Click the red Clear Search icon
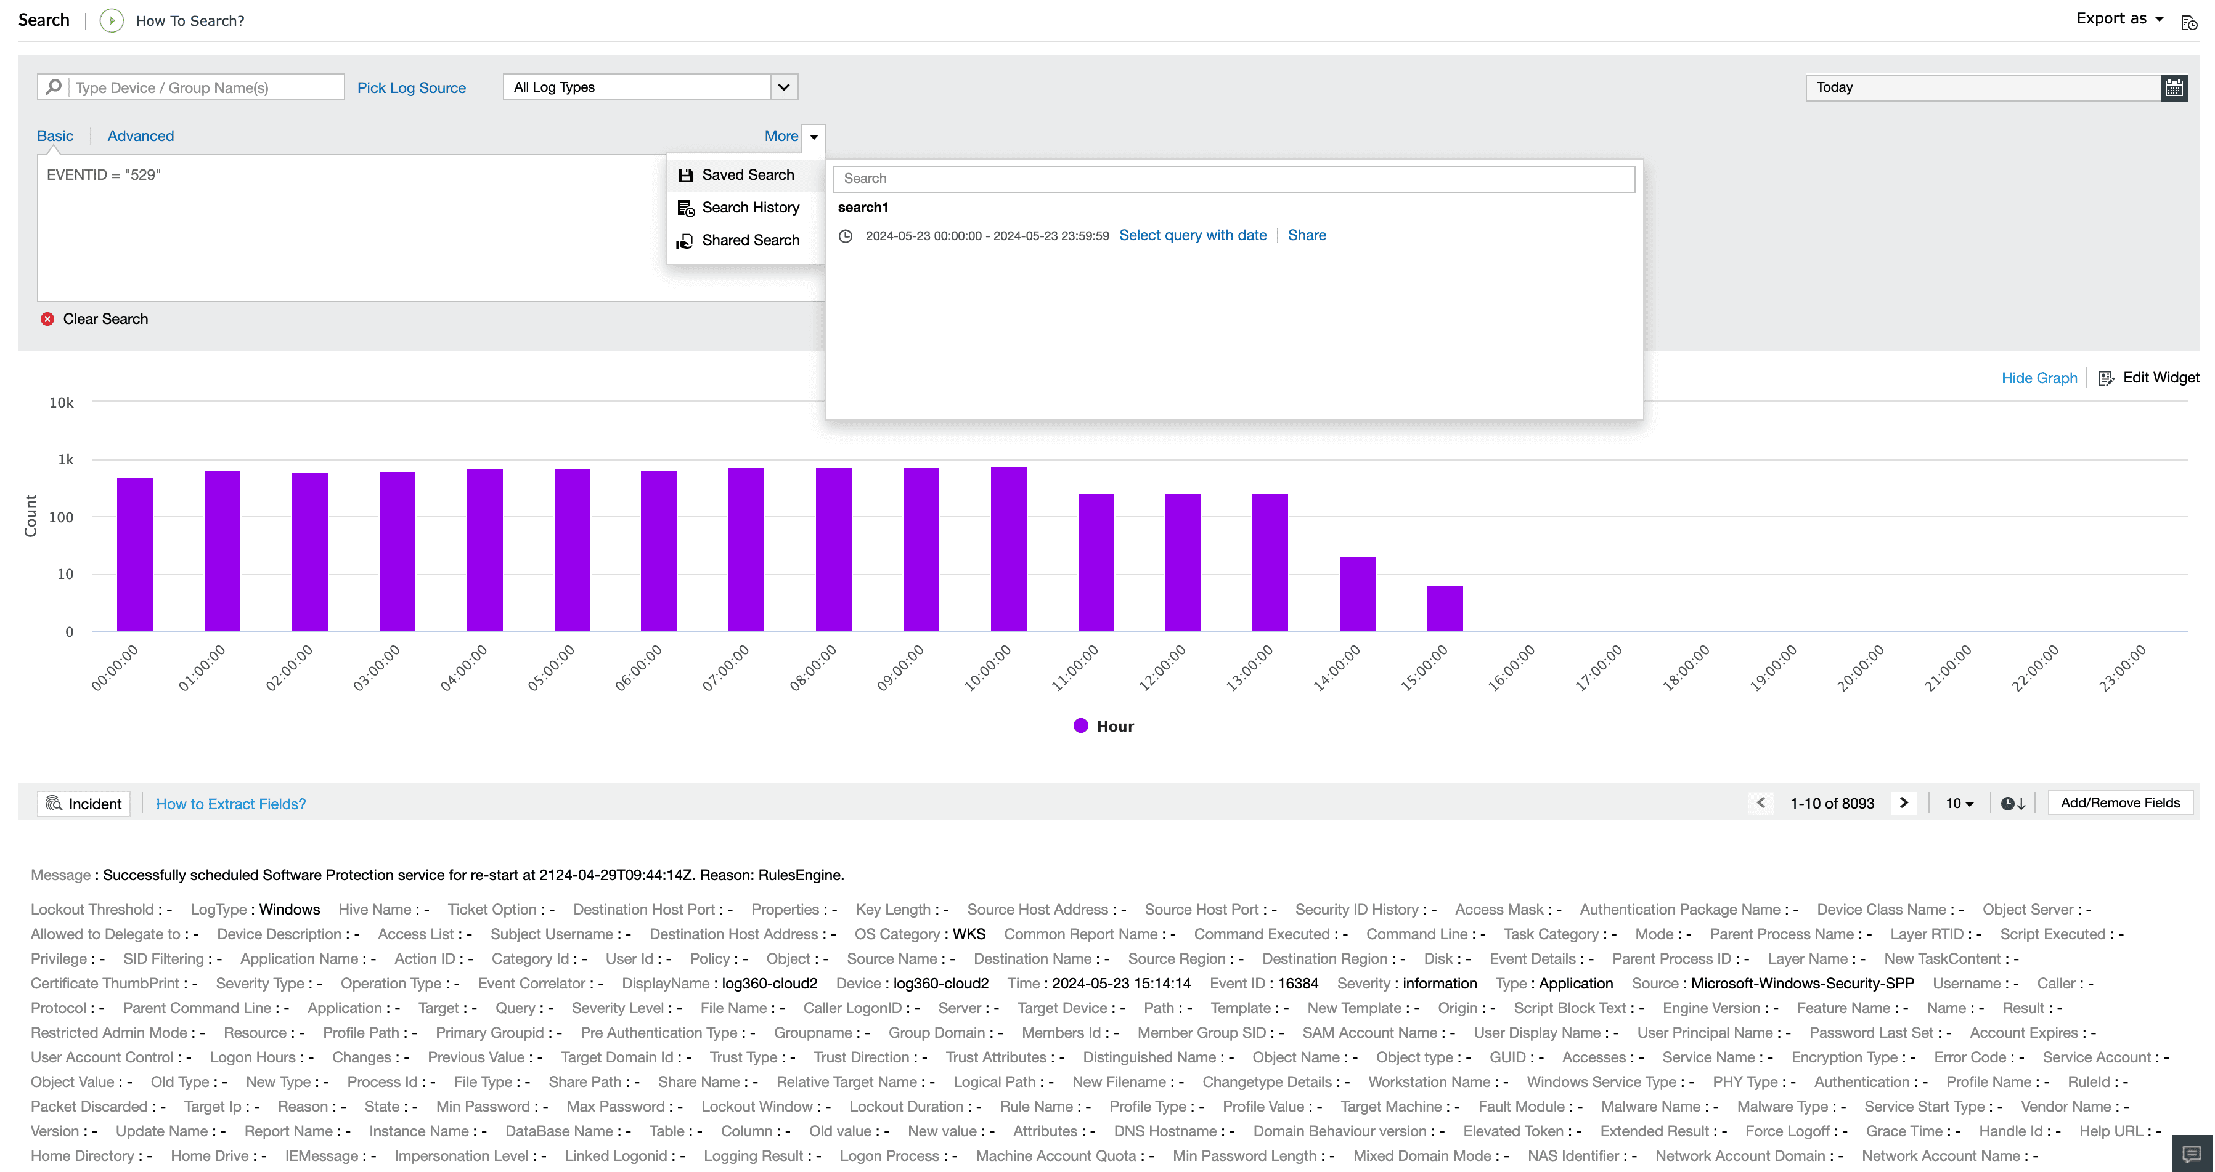The width and height of the screenshot is (2215, 1172). [x=47, y=319]
